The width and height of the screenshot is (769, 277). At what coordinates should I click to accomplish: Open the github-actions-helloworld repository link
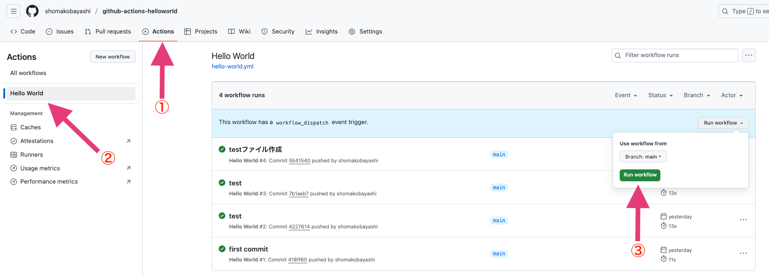click(140, 11)
